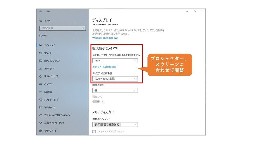
Task: Check これをメイン ディスプレイにする checkbox
Action: 94,132
